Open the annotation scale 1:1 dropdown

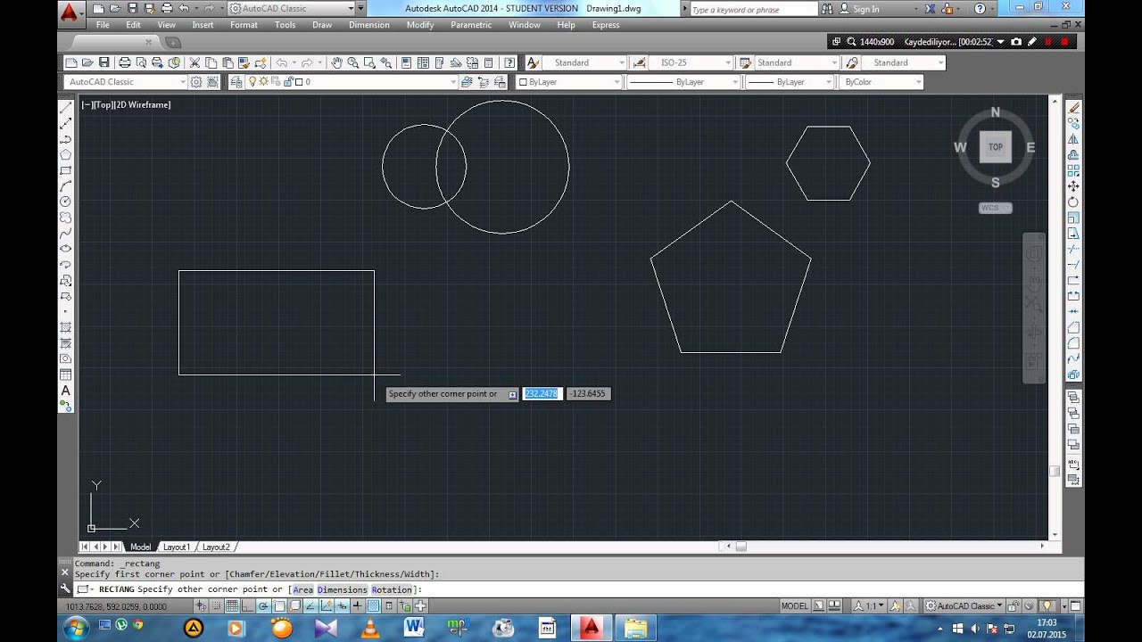(x=869, y=606)
